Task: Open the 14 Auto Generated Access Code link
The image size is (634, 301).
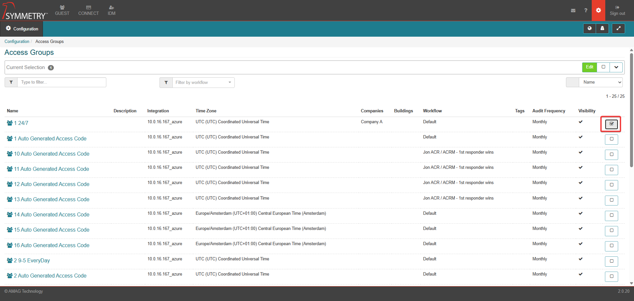Action: pos(52,215)
